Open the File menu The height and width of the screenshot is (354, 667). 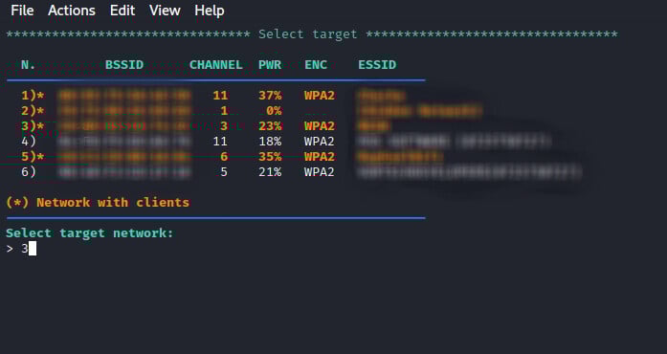coord(22,11)
